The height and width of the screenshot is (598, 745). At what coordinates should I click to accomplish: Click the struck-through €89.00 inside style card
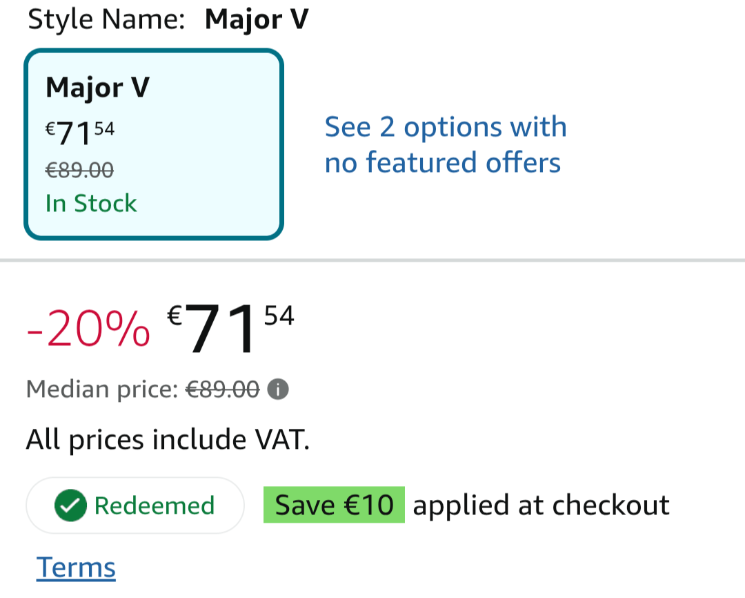click(x=79, y=169)
